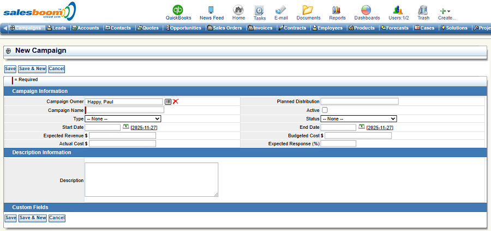Screen dimensions: 491x231
Task: Switch to the Invoices tab
Action: pyautogui.click(x=260, y=28)
